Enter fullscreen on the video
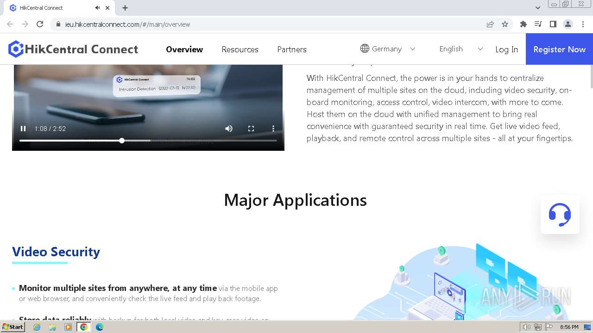This screenshot has width=593, height=333. coord(251,129)
